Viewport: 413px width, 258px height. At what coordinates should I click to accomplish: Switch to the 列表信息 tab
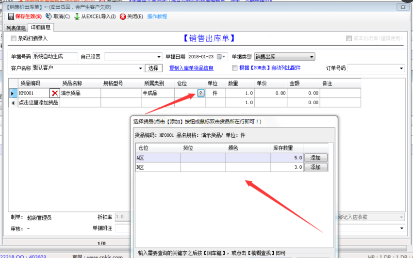pos(16,28)
